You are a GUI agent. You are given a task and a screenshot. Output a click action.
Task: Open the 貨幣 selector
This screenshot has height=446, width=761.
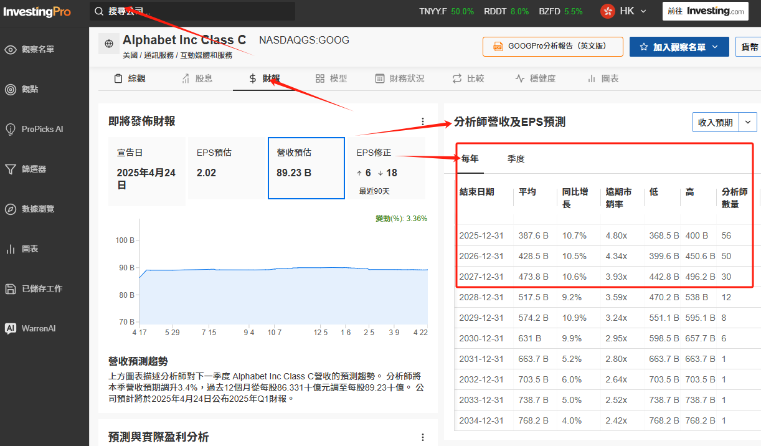coord(748,47)
